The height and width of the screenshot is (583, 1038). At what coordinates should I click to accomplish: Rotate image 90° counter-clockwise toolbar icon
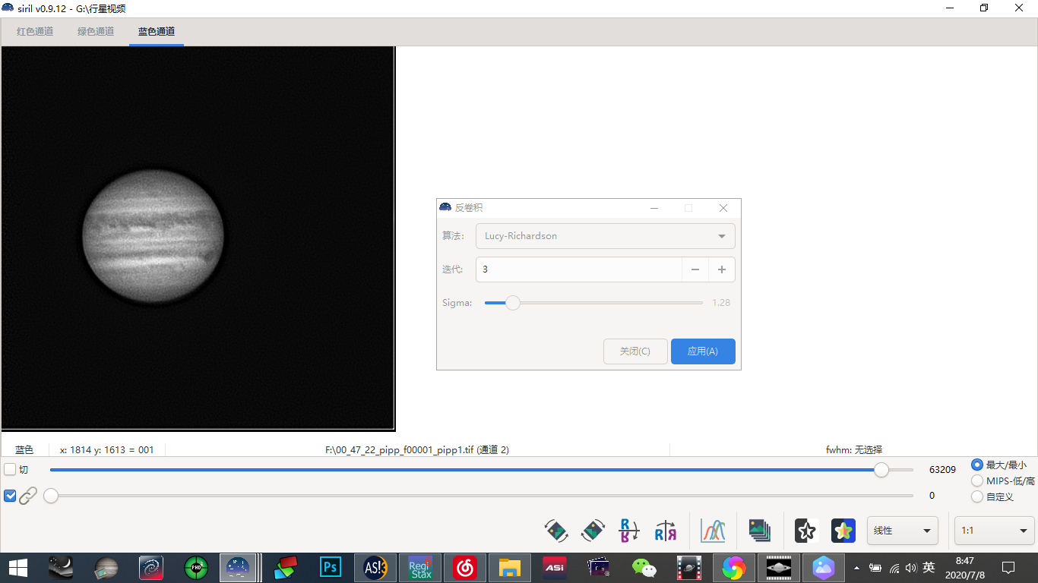pyautogui.click(x=557, y=531)
